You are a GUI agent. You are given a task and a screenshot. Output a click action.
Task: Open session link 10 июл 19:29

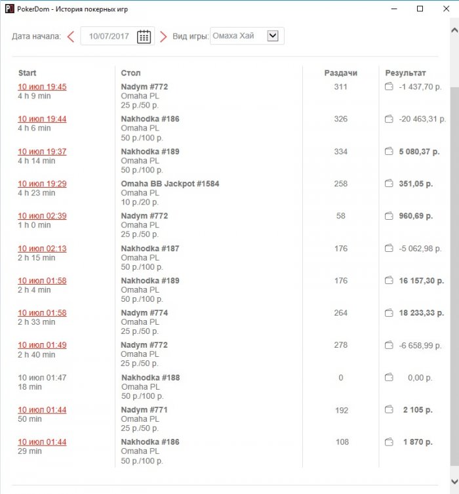42,184
